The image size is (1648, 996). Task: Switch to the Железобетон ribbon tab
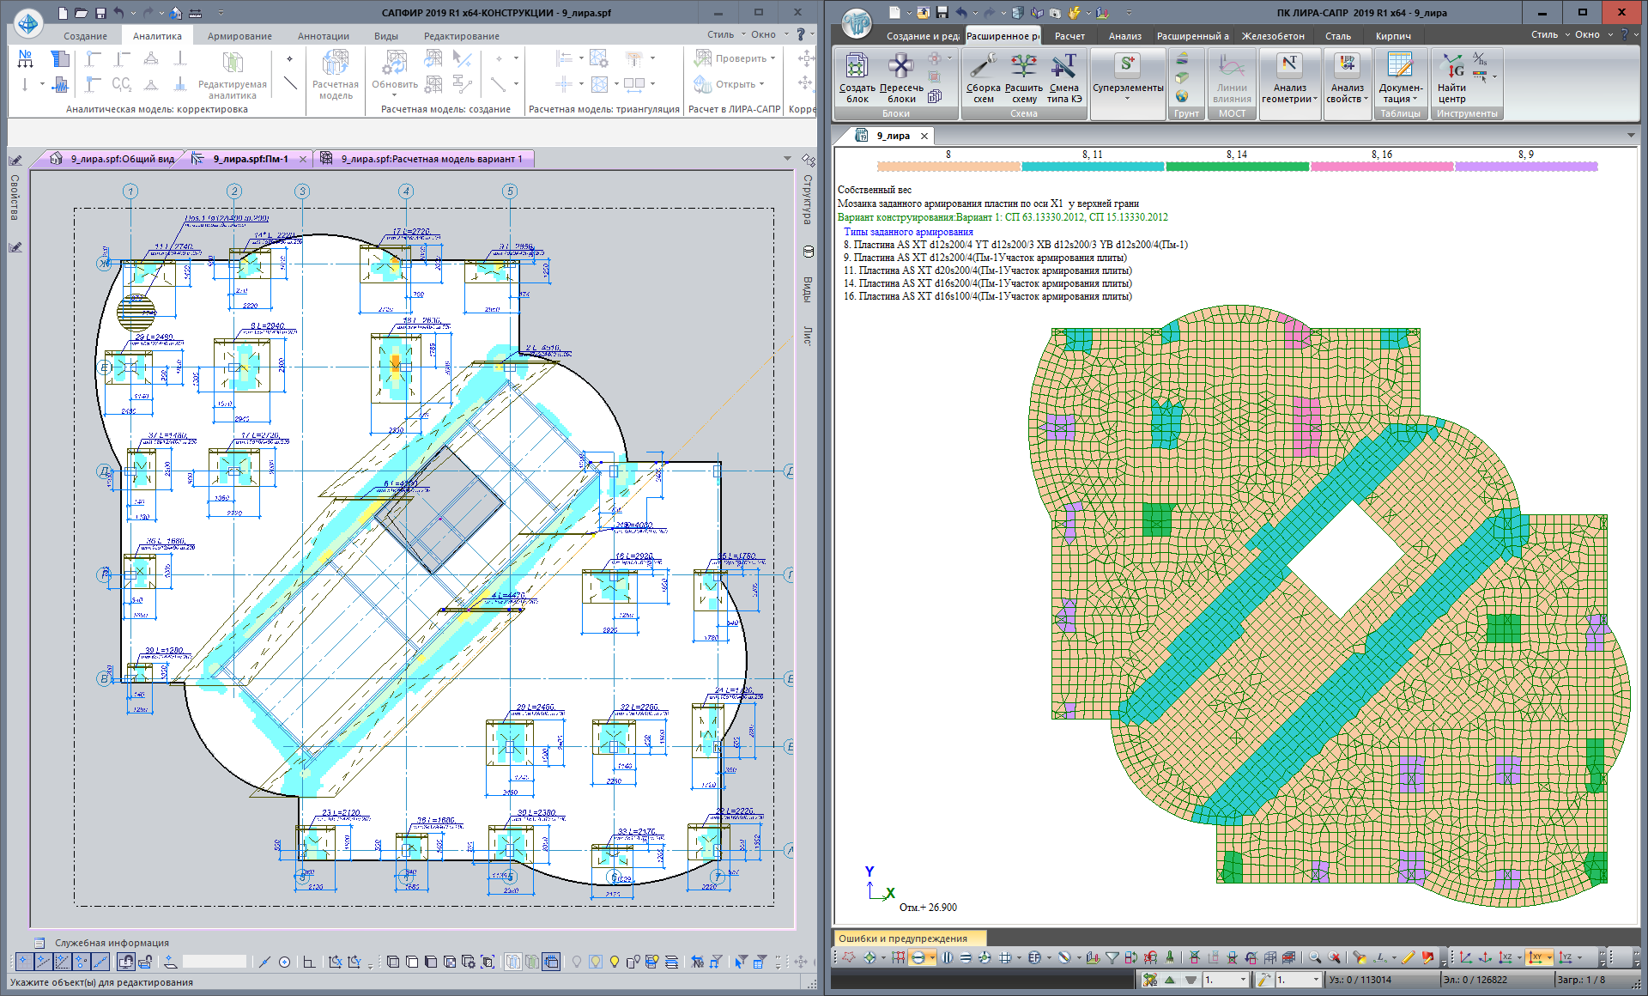[x=1272, y=36]
